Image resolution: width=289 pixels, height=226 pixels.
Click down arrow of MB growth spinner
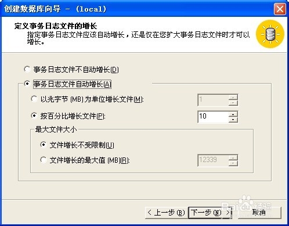click(233, 103)
